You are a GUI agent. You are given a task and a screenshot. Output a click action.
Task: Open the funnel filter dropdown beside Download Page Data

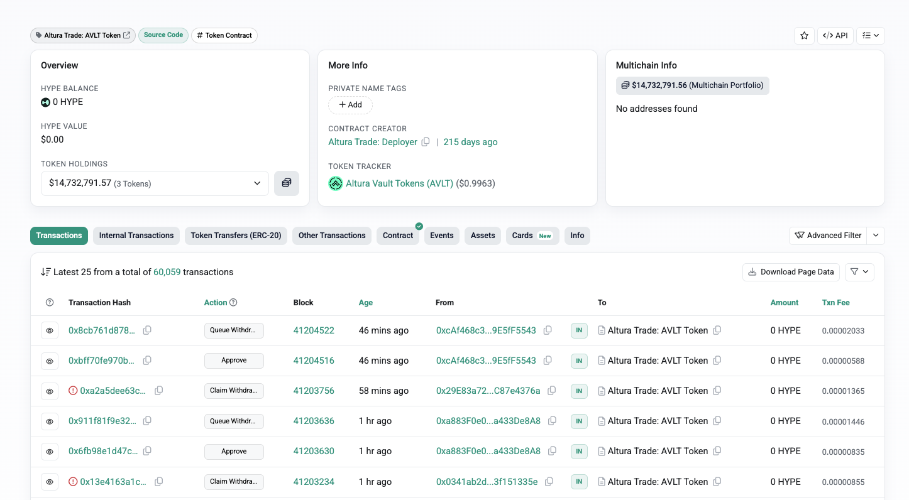point(859,272)
